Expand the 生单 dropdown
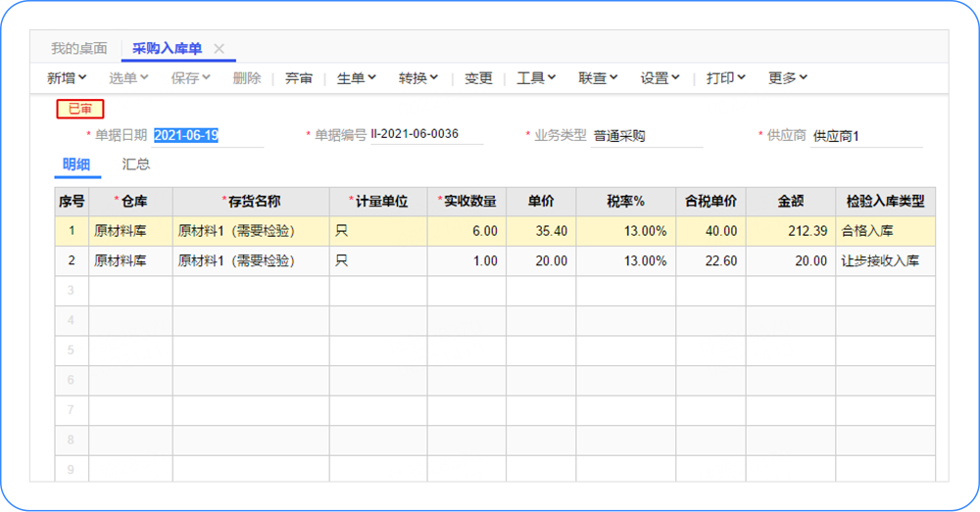 pyautogui.click(x=357, y=78)
